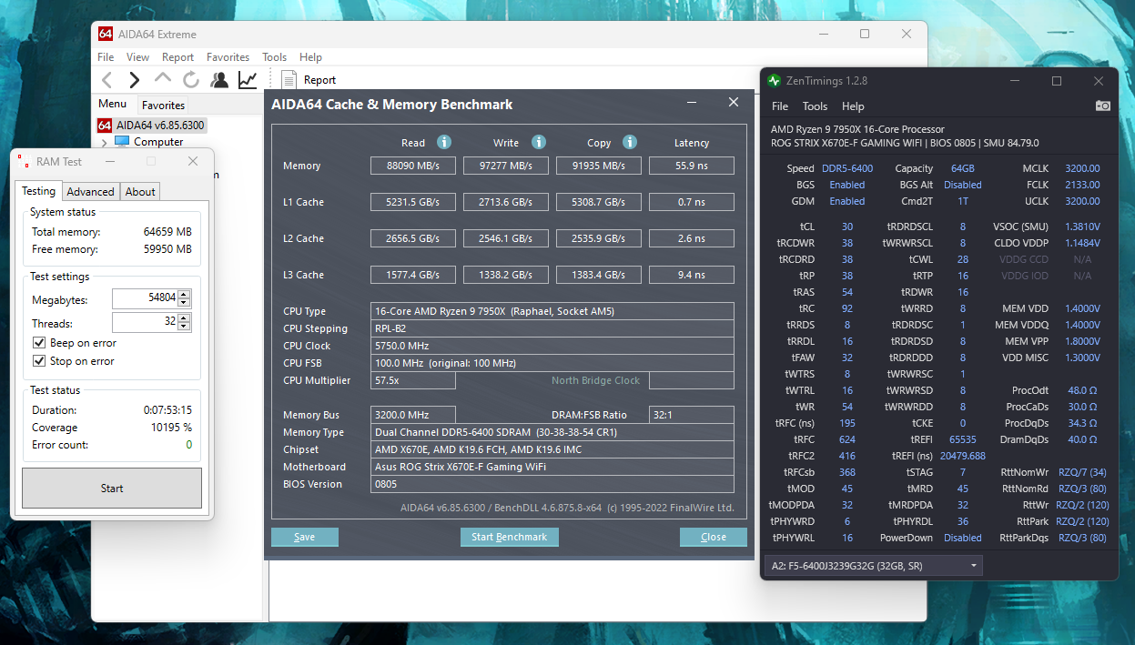Click the Memory Latency value 55.9 ns
The height and width of the screenshot is (645, 1135).
coord(692,166)
